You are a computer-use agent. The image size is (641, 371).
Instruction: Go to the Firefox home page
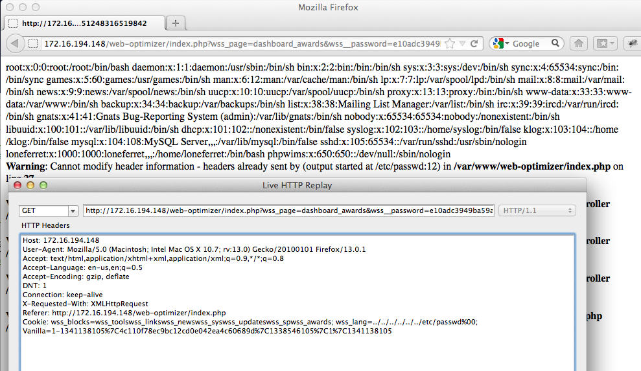click(x=578, y=43)
